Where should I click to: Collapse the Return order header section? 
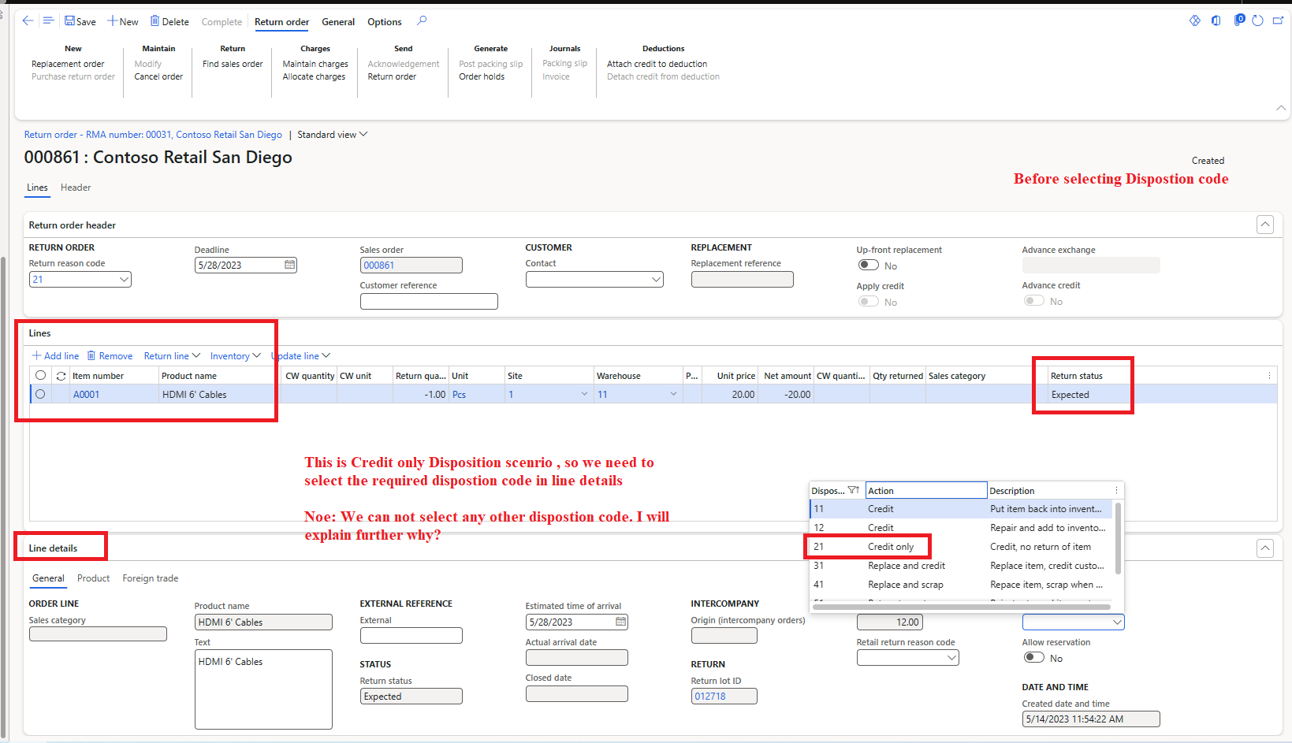pyautogui.click(x=1265, y=225)
